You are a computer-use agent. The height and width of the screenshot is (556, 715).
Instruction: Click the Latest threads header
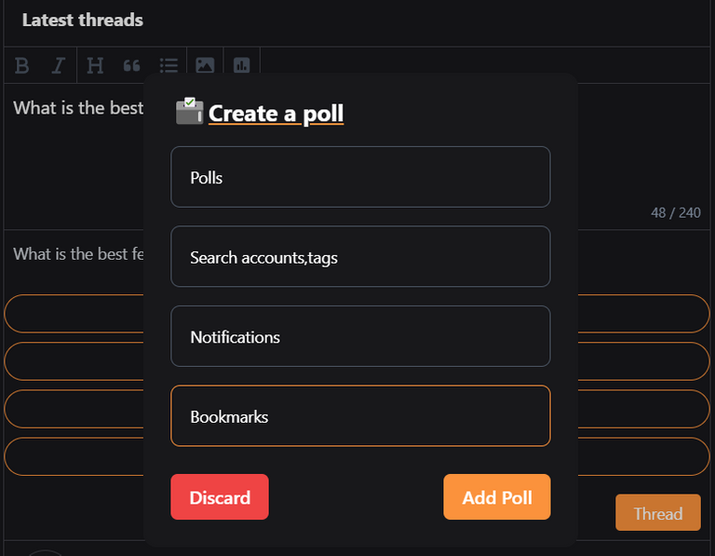point(83,20)
